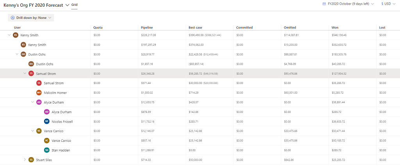Switch to the Grid tab
The image size is (400, 166).
click(x=74, y=5)
